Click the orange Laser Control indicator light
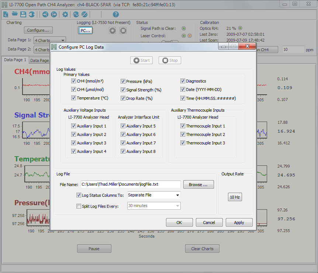 190,36
